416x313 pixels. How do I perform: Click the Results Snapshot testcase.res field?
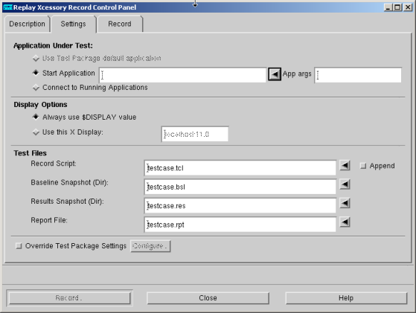point(240,205)
